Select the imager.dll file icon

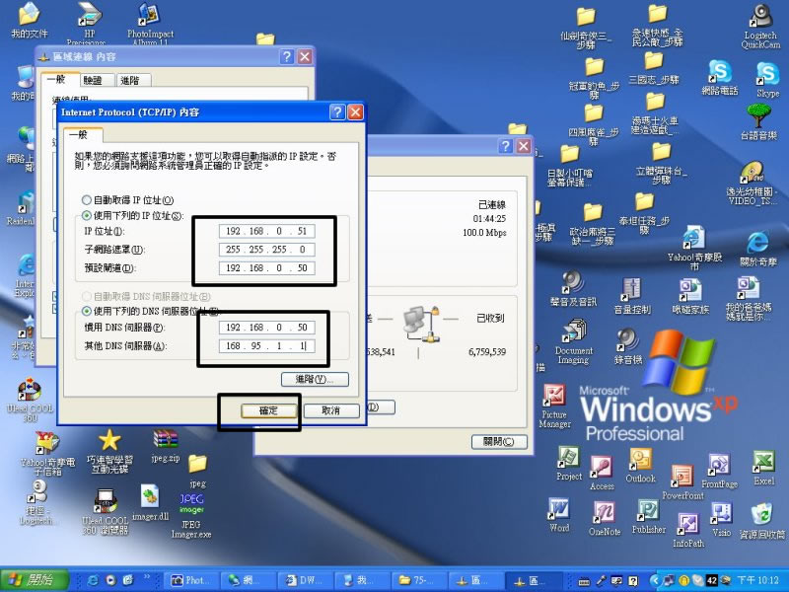150,502
